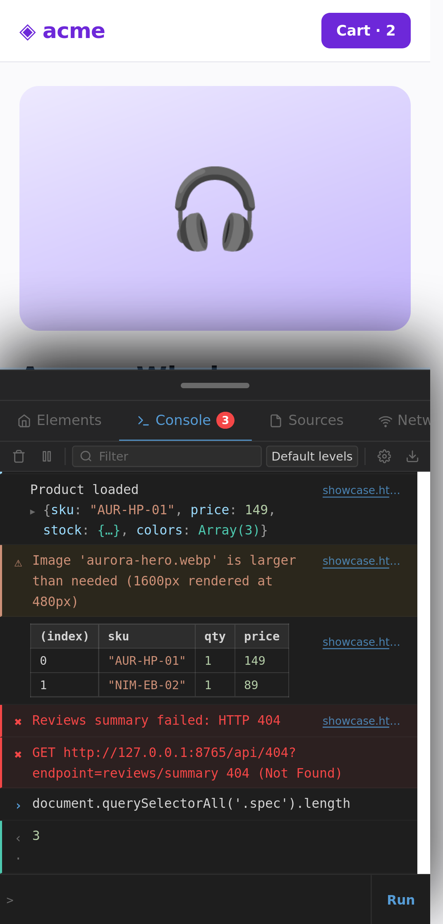Open showcase link beside Product loaded

361,490
